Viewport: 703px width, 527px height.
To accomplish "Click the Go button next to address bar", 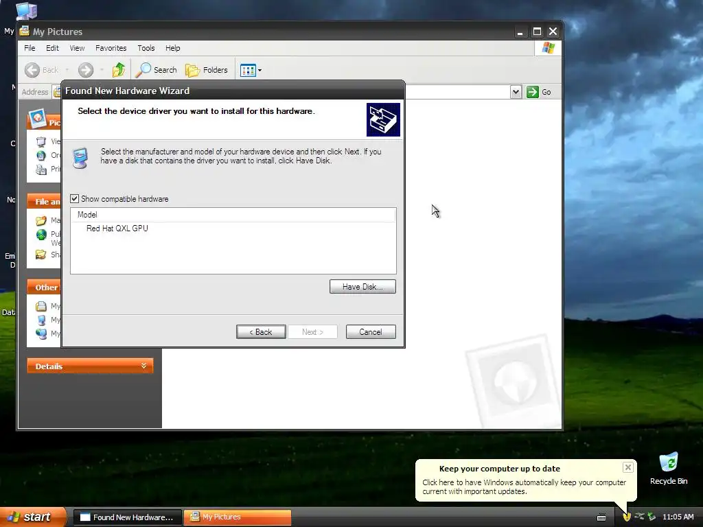I will [x=539, y=92].
